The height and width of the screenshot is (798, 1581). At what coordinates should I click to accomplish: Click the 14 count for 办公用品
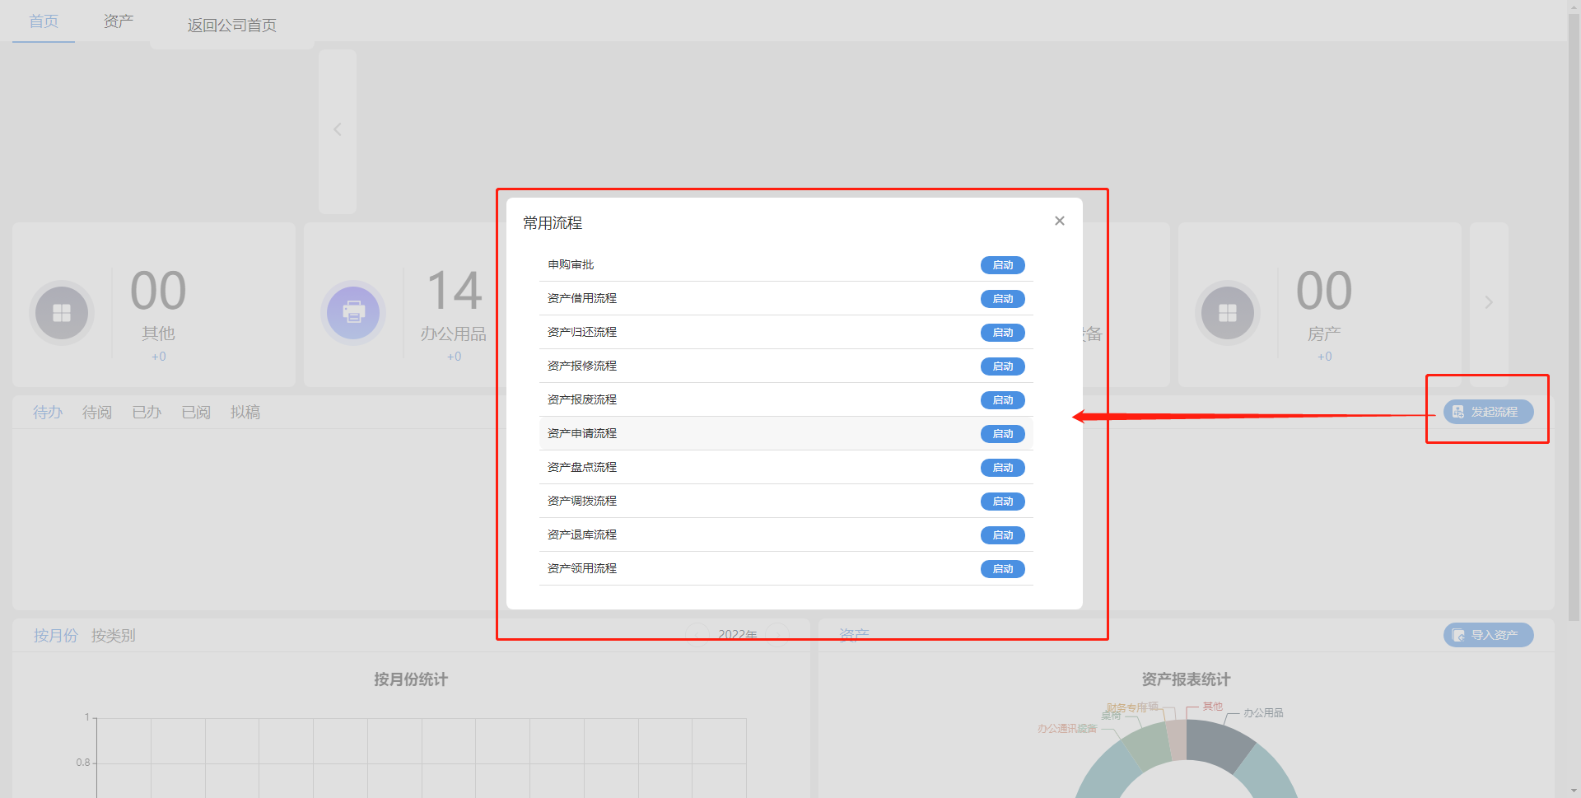click(455, 291)
